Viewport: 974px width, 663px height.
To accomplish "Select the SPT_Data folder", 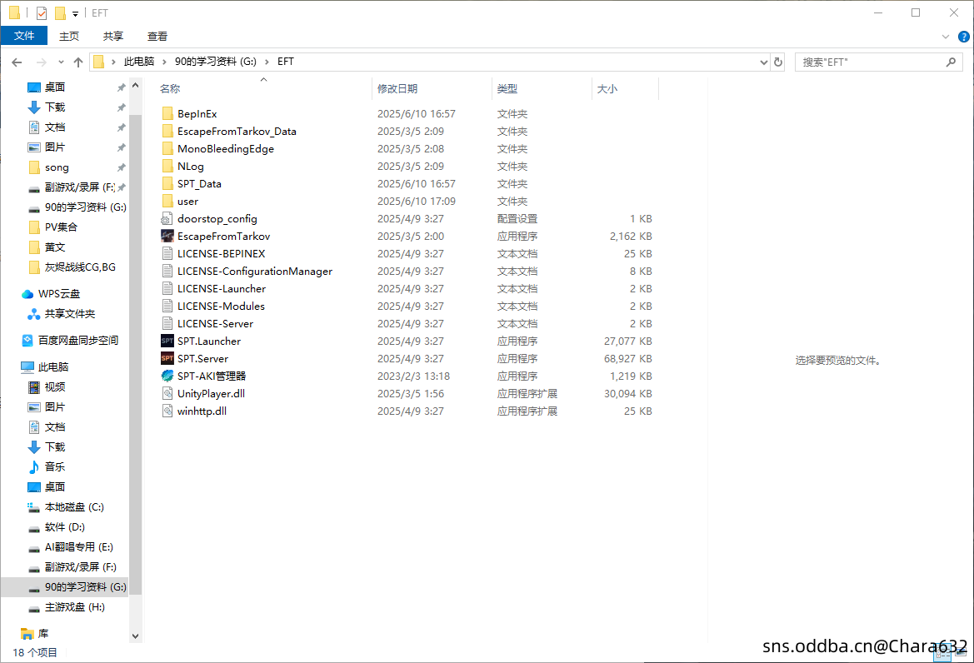I will 199,184.
